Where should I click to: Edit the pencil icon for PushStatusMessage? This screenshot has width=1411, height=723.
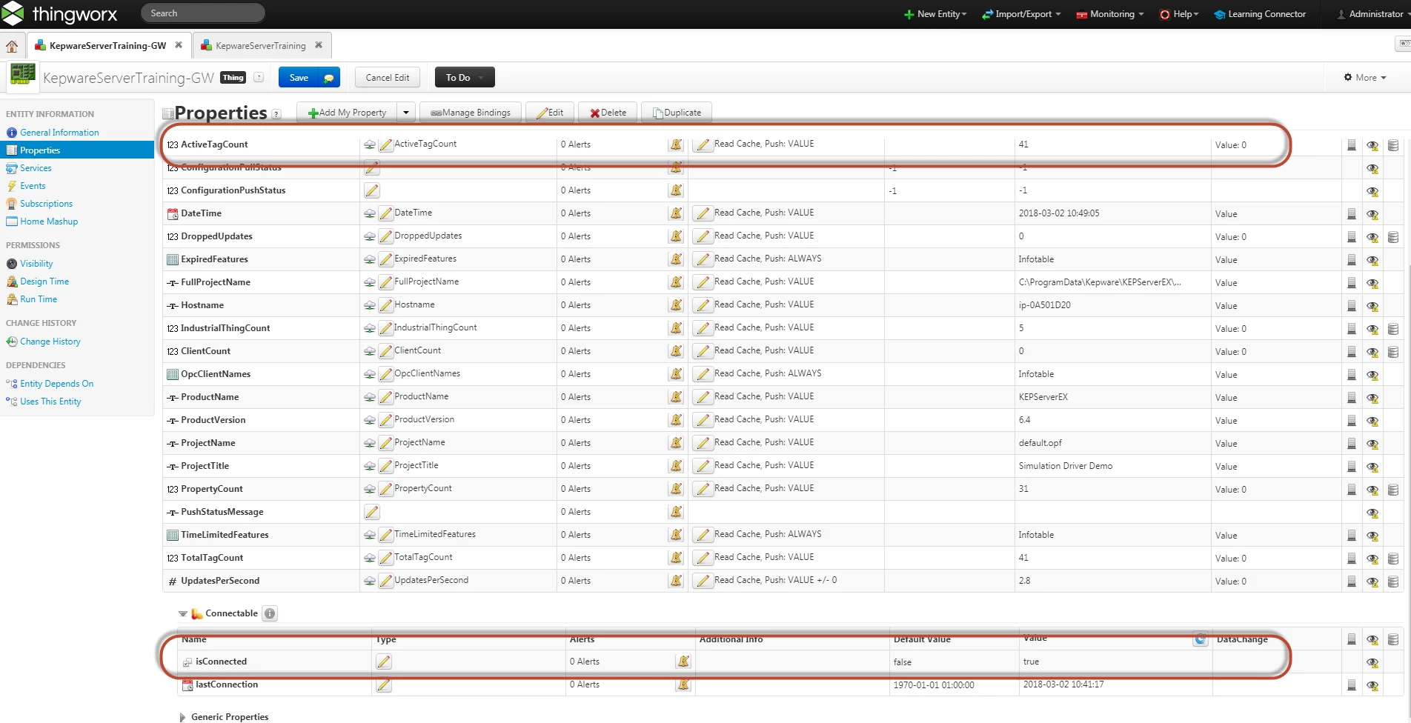(372, 512)
